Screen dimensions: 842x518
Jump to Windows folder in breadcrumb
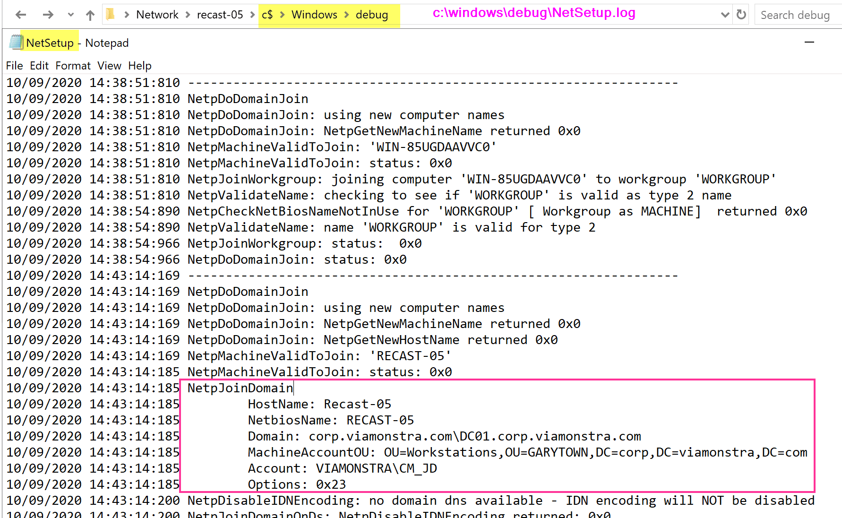[314, 15]
